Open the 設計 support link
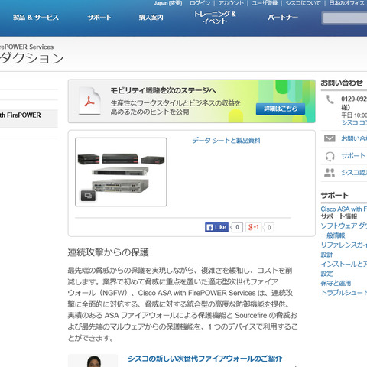Viewport: 367px width, 367px height. 326,255
